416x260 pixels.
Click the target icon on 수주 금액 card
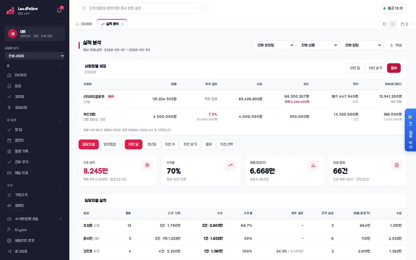coord(147,165)
